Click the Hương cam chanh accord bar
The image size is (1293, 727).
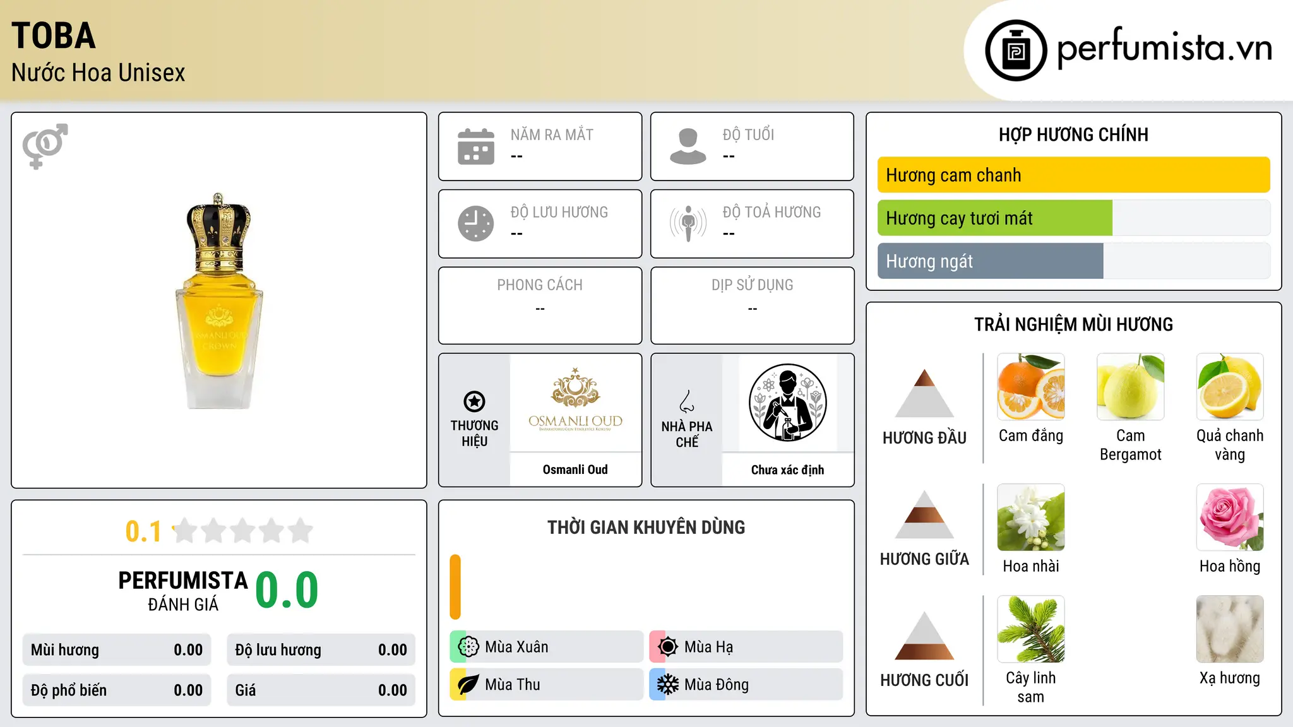1073,175
